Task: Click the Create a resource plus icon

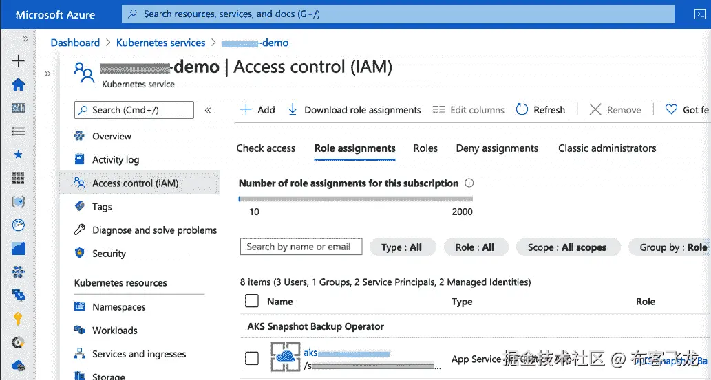Action: [19, 61]
